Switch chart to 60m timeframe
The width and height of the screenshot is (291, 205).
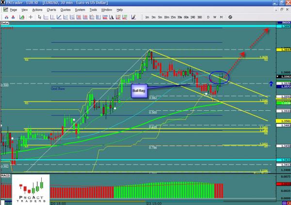186,17
